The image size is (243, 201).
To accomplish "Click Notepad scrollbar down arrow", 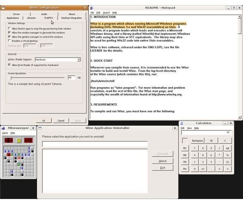I will coord(239,117).
